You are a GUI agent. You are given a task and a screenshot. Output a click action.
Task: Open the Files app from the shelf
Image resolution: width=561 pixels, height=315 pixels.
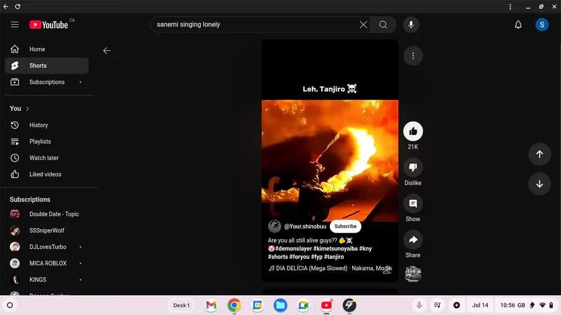click(x=280, y=306)
